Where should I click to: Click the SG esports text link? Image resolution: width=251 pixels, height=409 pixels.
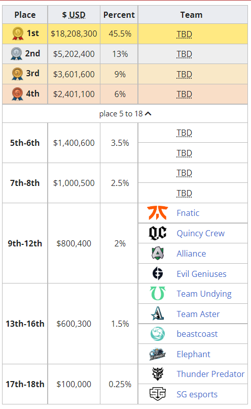coord(197,394)
